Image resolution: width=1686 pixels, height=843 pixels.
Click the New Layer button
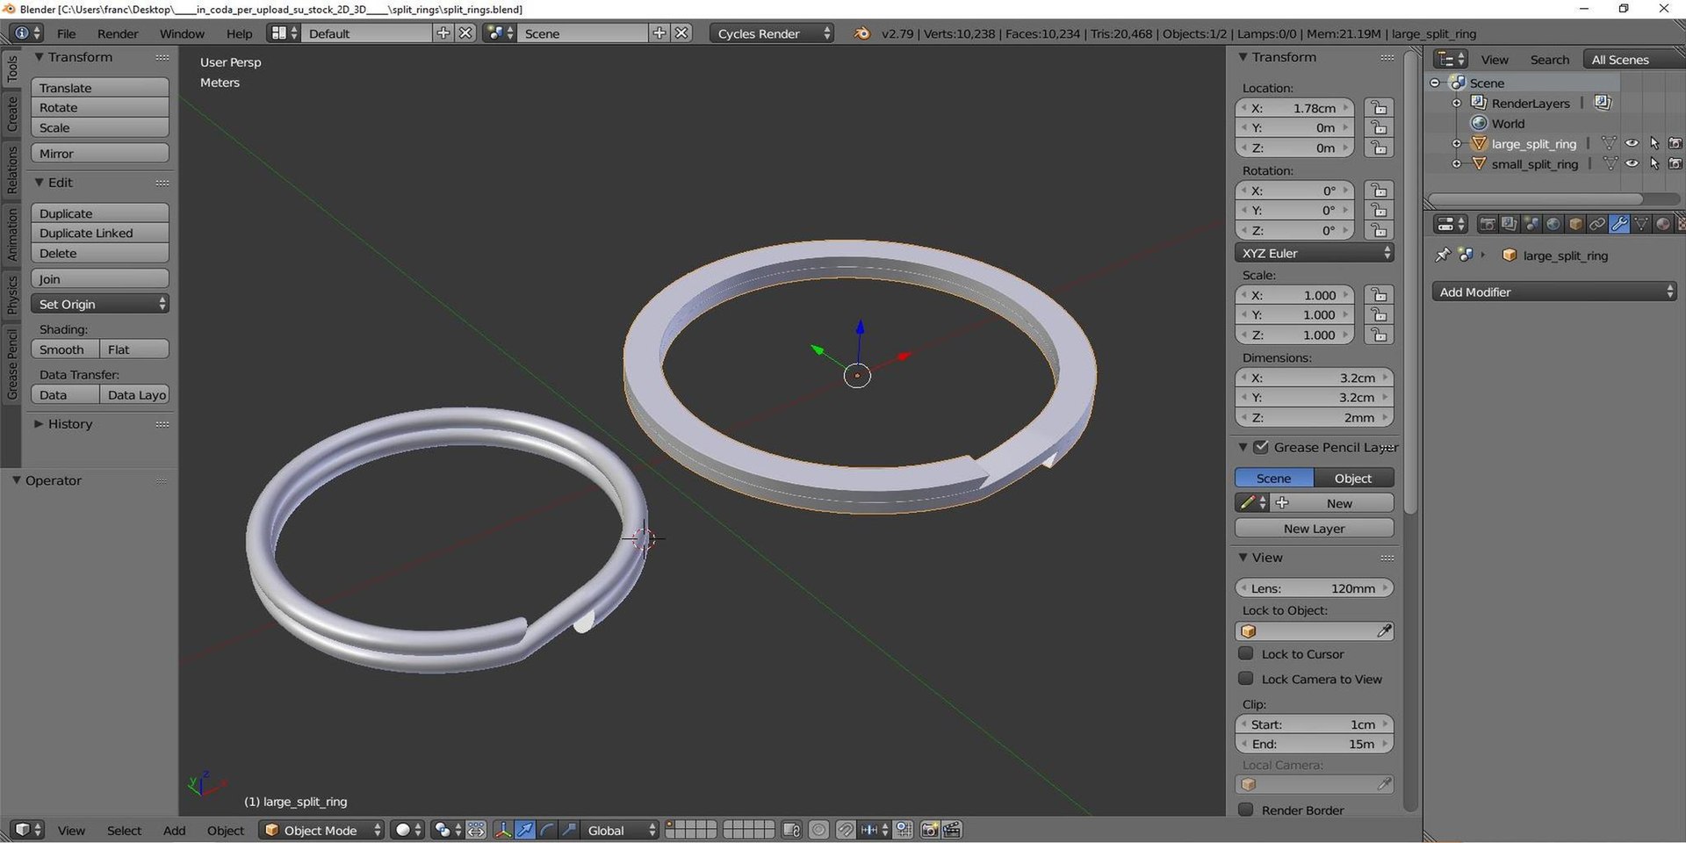1315,529
